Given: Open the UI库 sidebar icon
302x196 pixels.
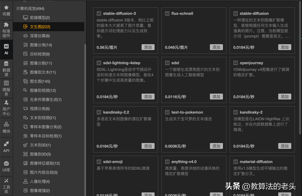Looking at the screenshot, I should tap(6, 163).
